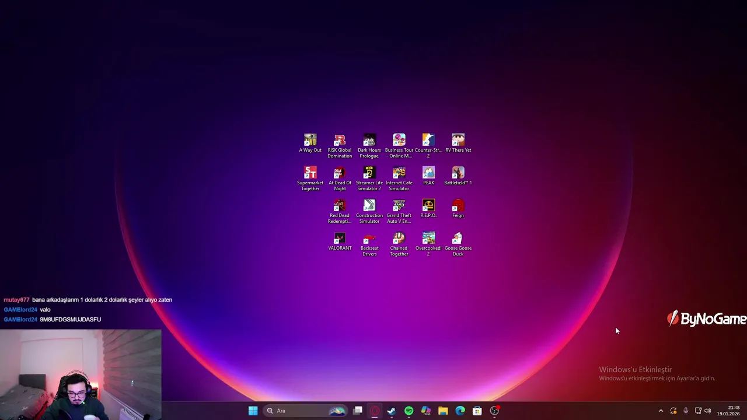Open Steam from the taskbar

[x=392, y=411]
